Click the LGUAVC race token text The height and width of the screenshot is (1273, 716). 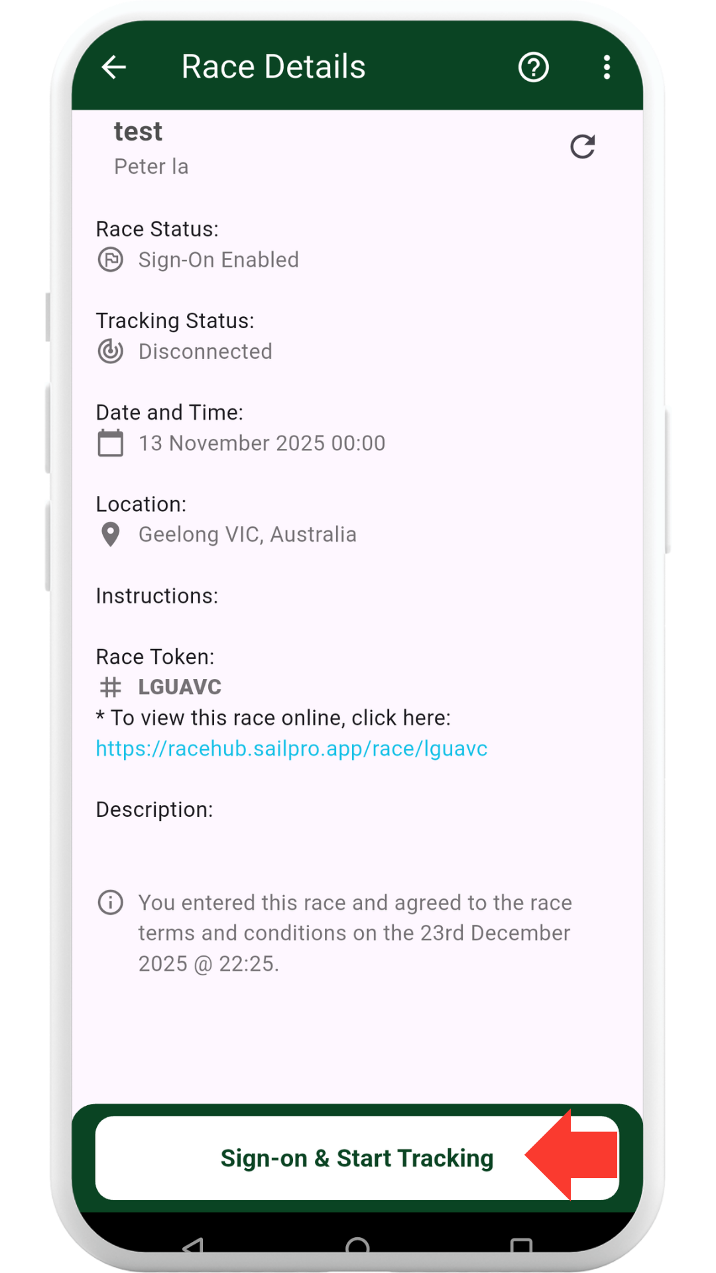tap(180, 687)
